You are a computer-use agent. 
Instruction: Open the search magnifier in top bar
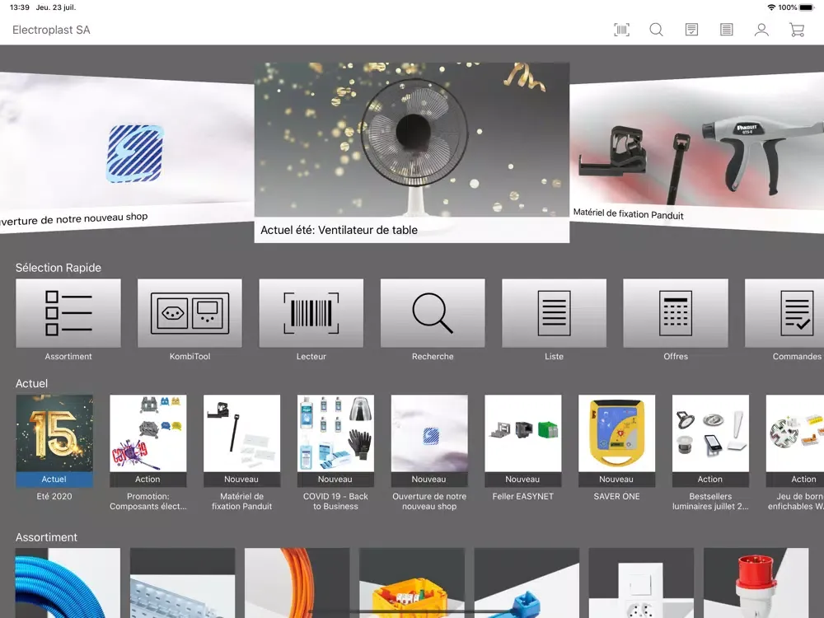pyautogui.click(x=657, y=30)
